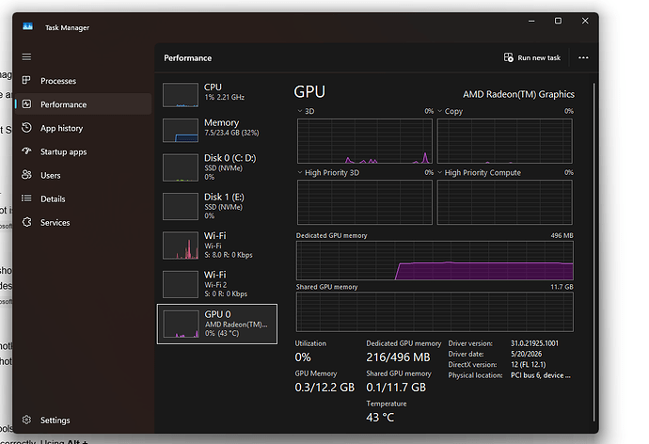Open the Users page

pyautogui.click(x=83, y=175)
